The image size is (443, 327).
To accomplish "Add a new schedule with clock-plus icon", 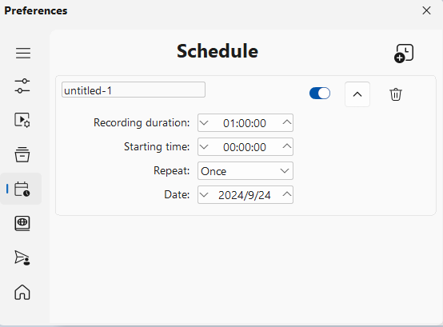I will pos(404,53).
